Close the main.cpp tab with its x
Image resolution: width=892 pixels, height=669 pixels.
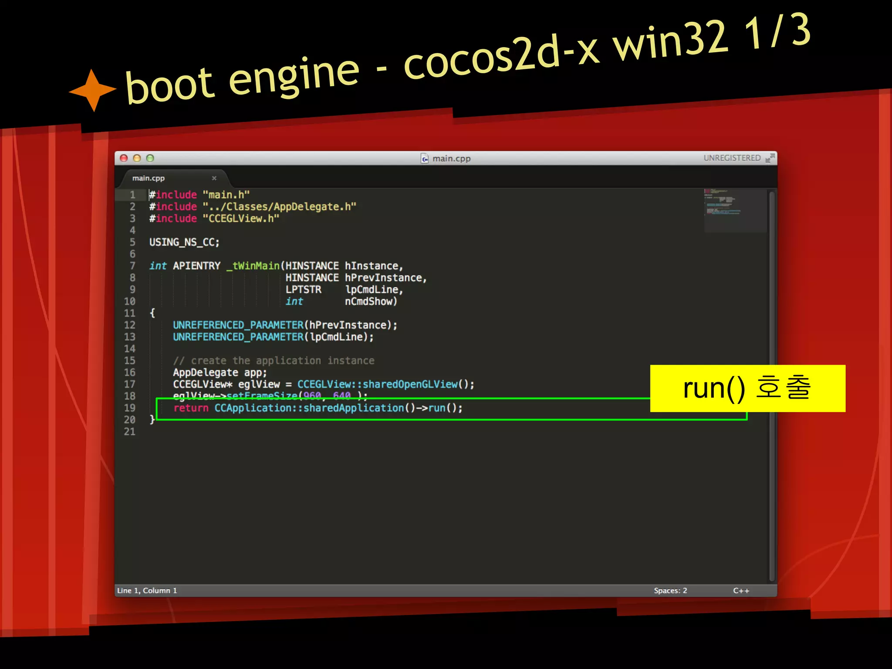[214, 178]
